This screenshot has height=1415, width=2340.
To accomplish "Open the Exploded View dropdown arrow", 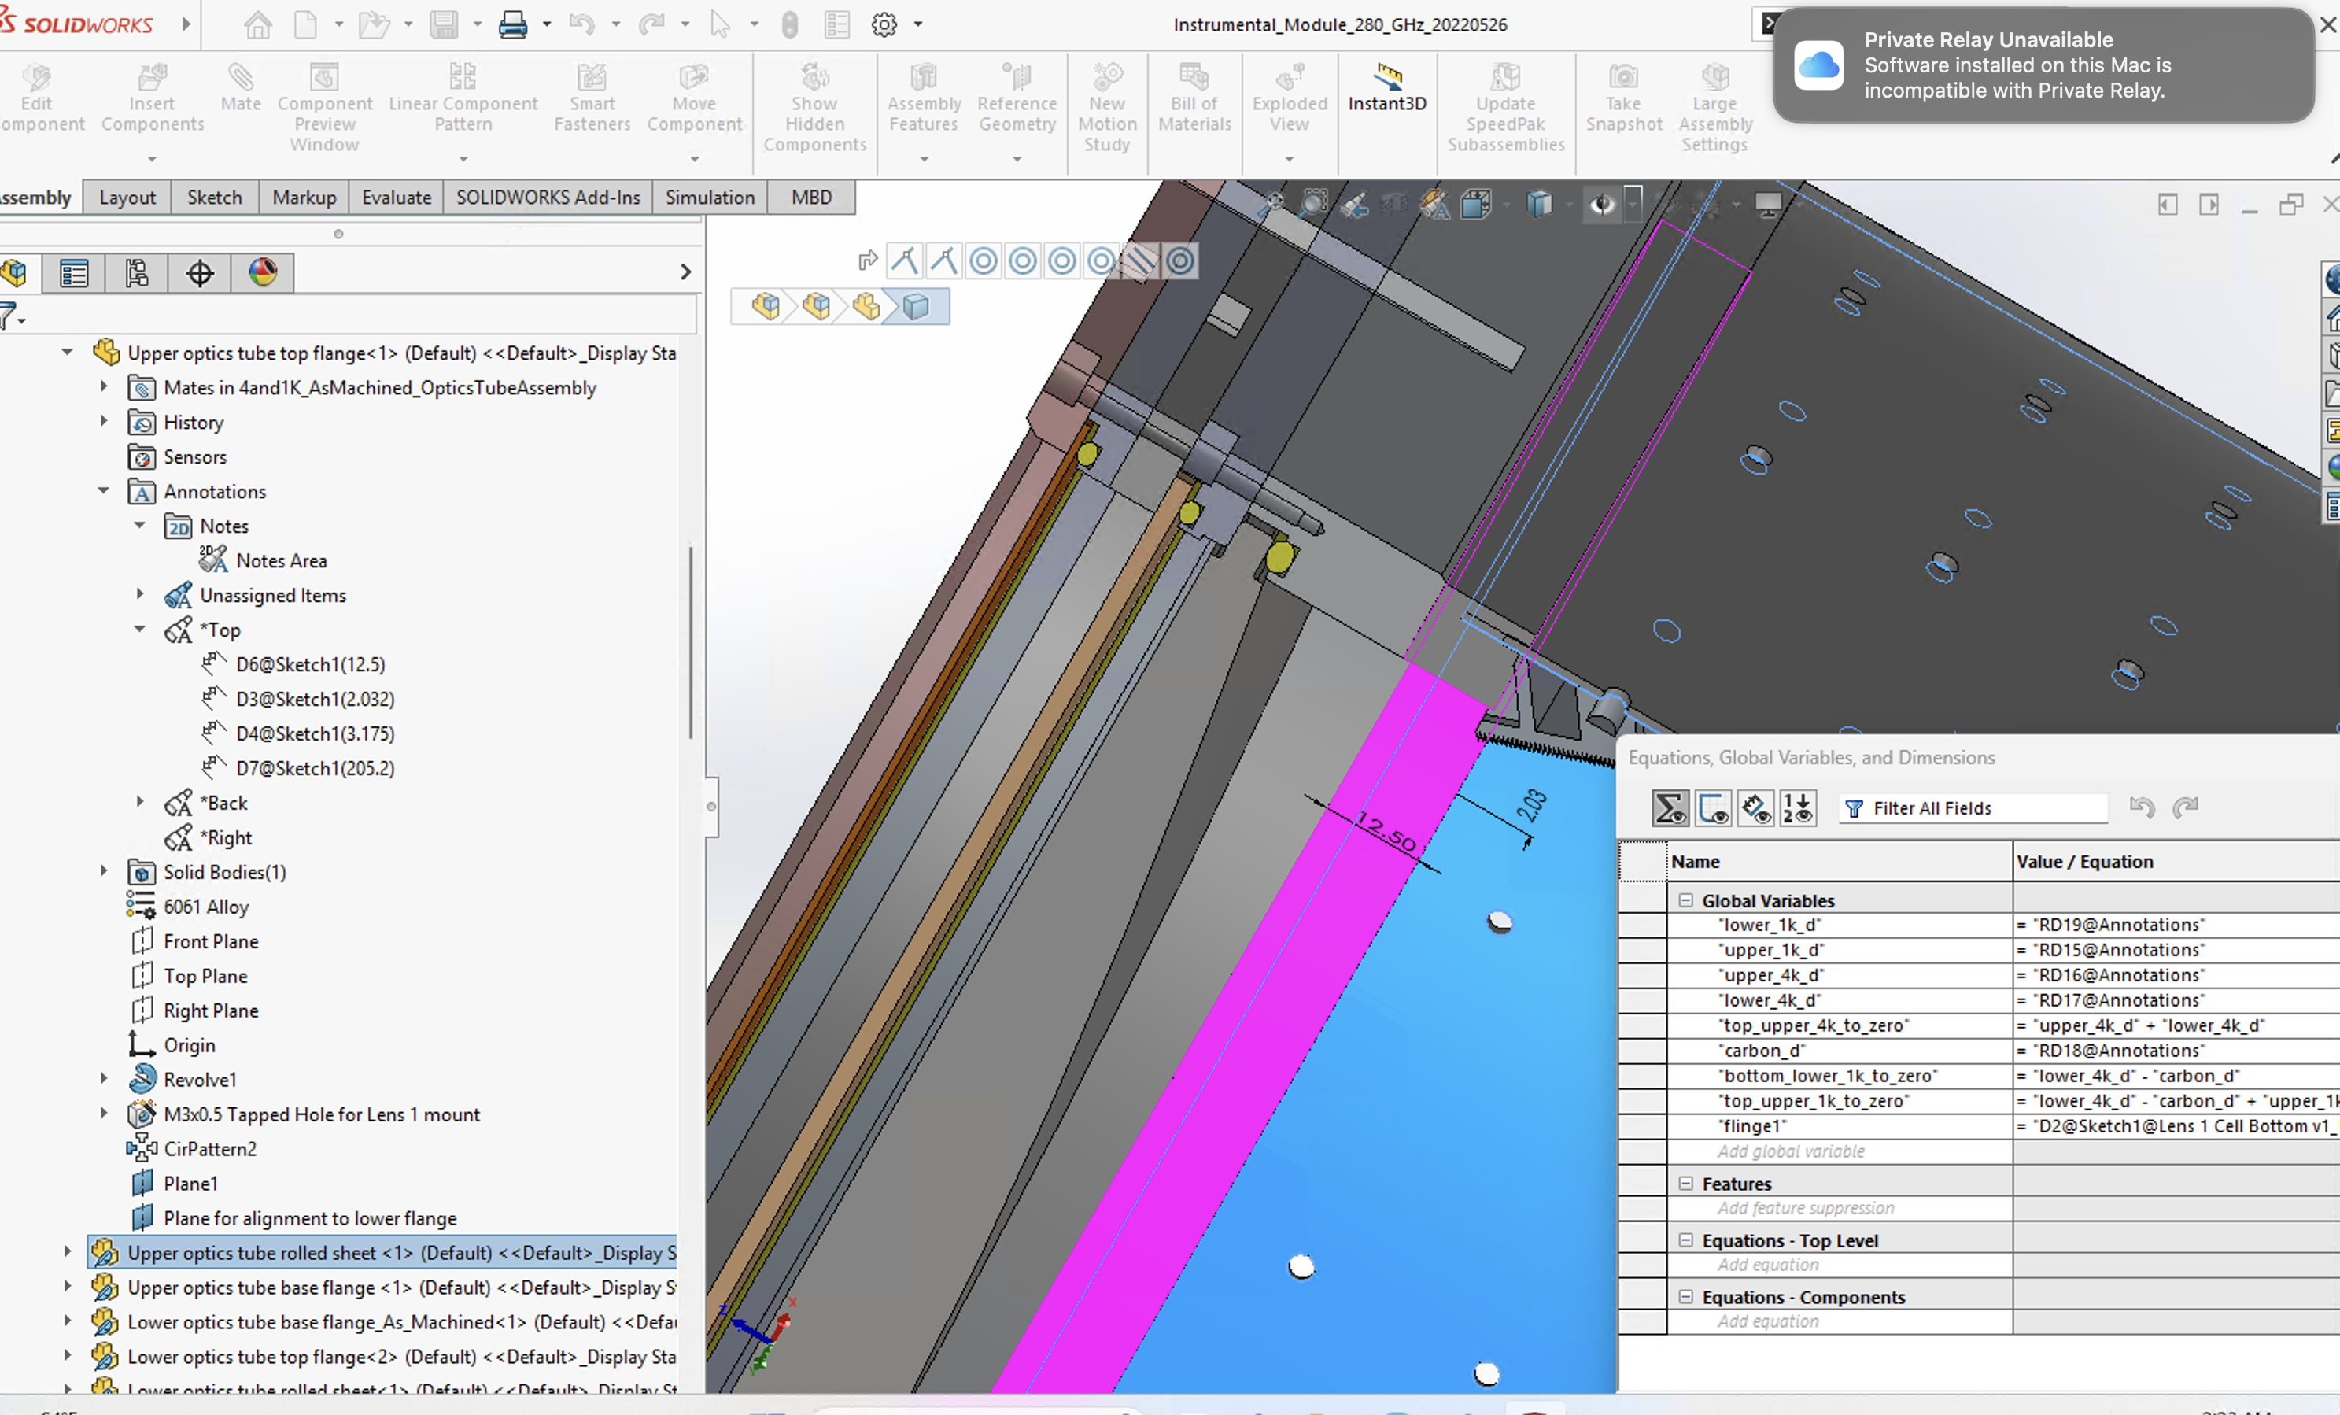I will point(1289,159).
